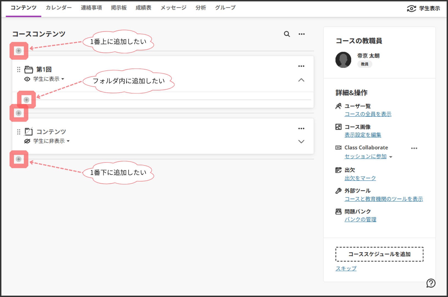This screenshot has width=448, height=297.
Task: Click drag handle of コンテンツ folder
Action: tap(19, 132)
